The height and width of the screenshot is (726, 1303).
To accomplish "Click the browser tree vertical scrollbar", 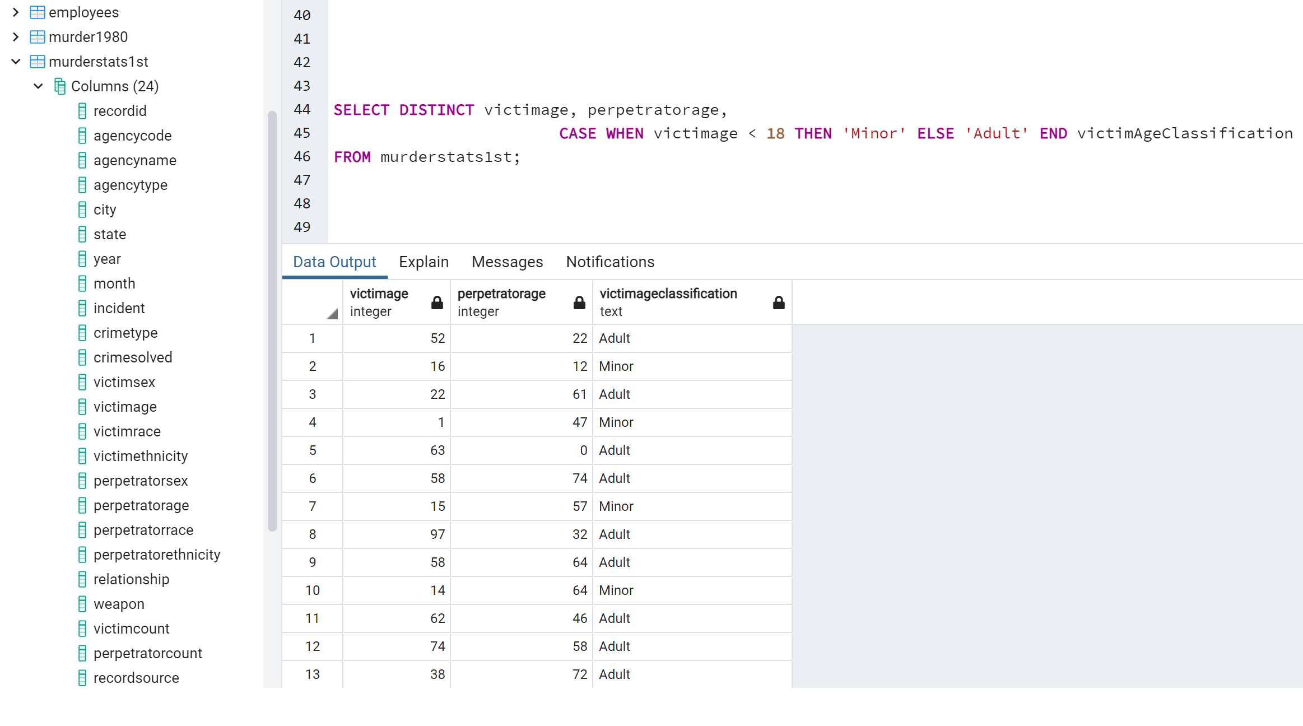I will click(x=272, y=320).
